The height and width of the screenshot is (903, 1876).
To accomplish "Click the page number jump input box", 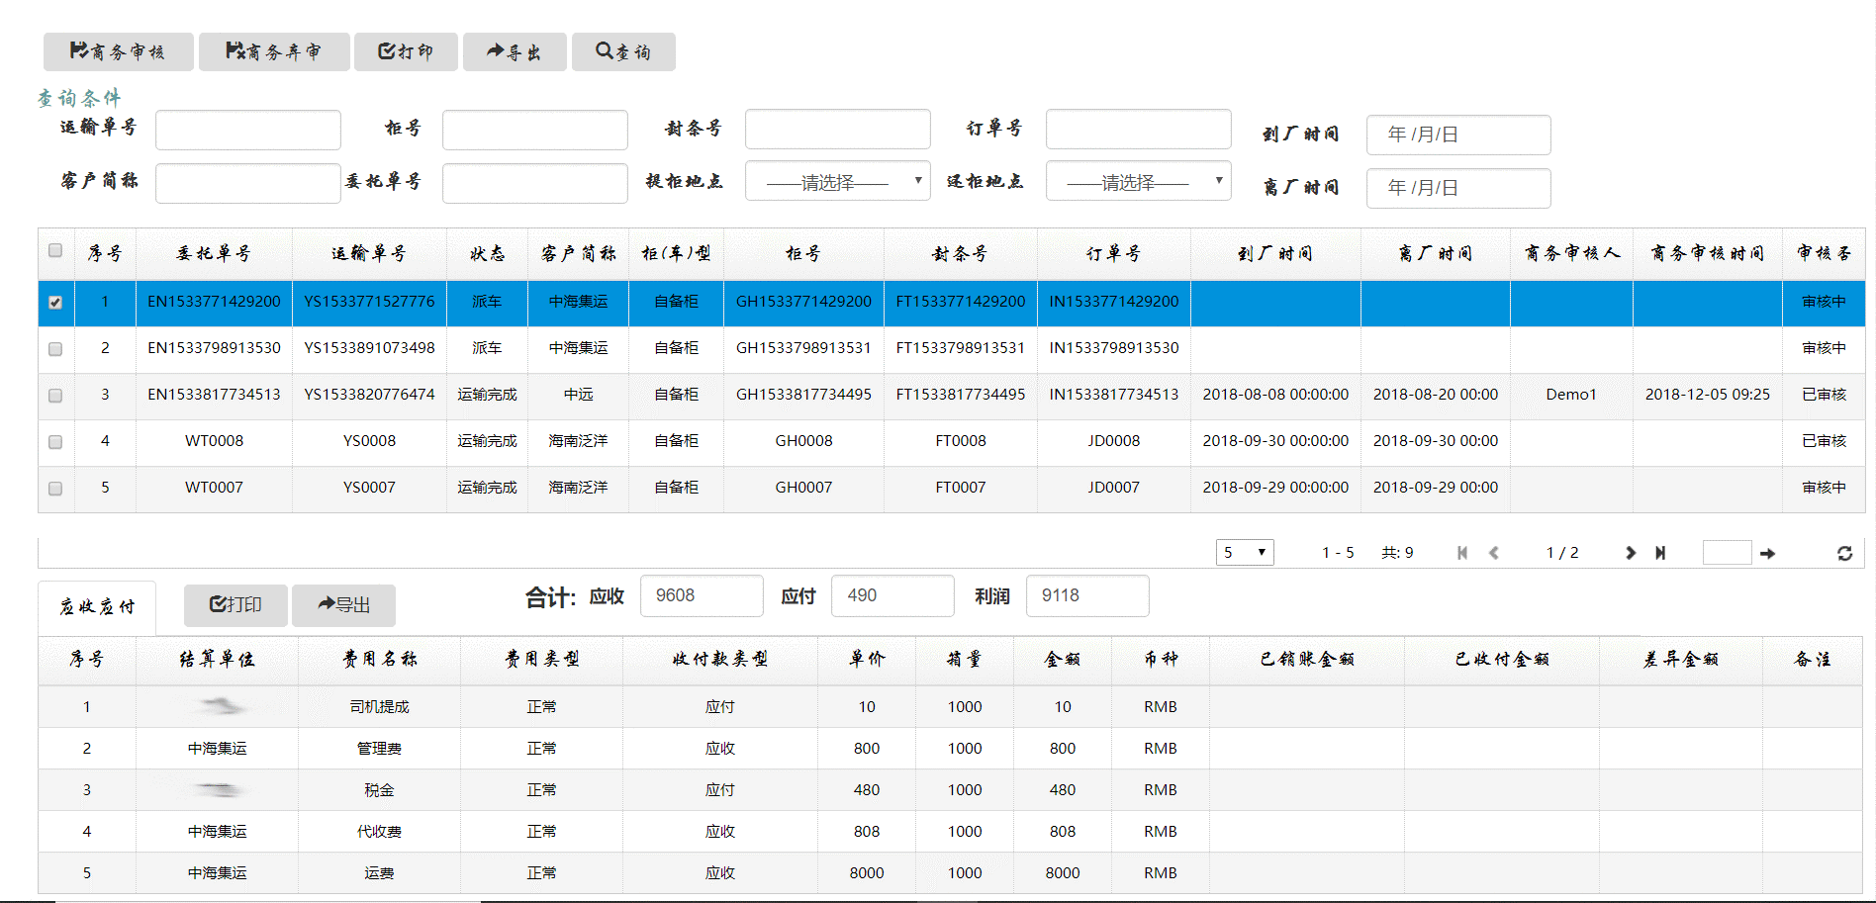I will [x=1728, y=553].
